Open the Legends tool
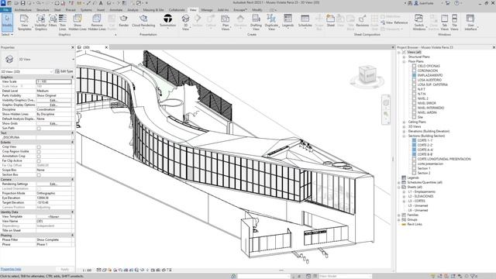Viewport: 496px width, 279px height. 288,21
